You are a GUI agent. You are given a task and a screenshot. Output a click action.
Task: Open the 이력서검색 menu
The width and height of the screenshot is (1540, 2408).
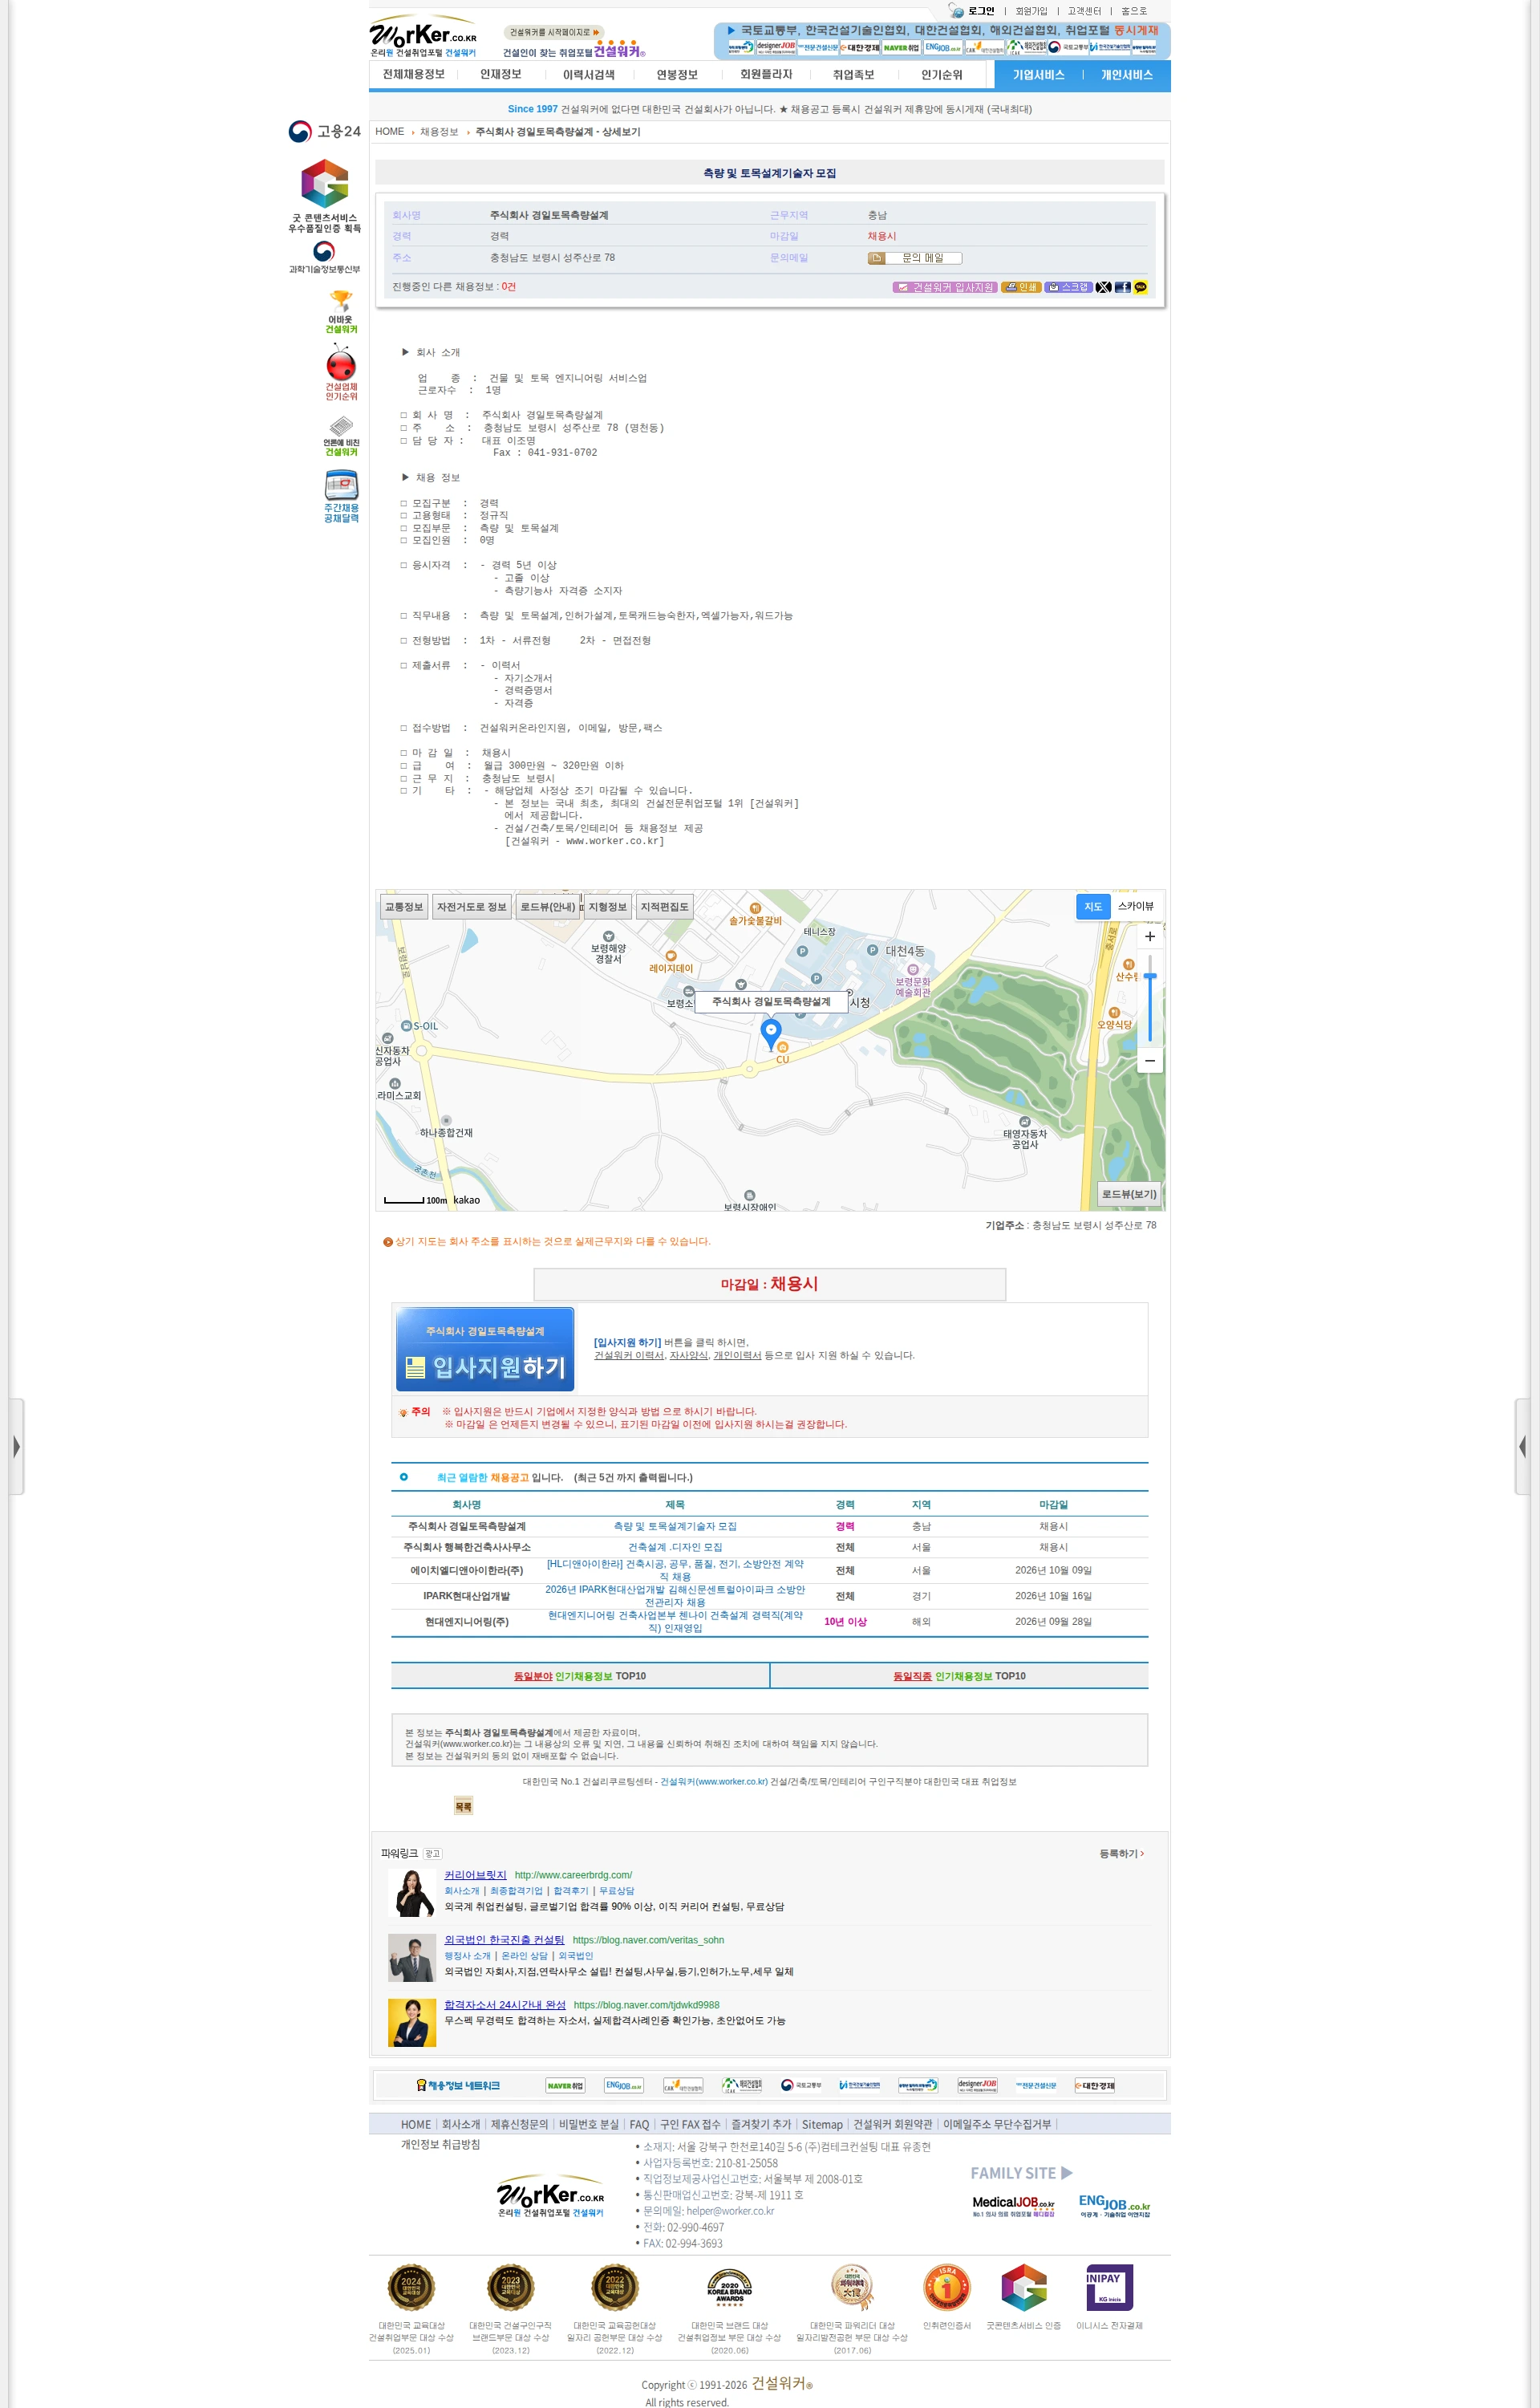(x=588, y=75)
